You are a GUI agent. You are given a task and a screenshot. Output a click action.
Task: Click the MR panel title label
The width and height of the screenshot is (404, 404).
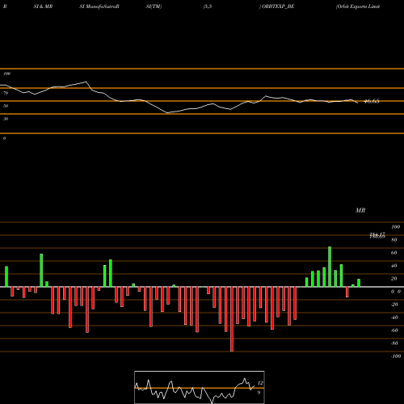pos(360,210)
